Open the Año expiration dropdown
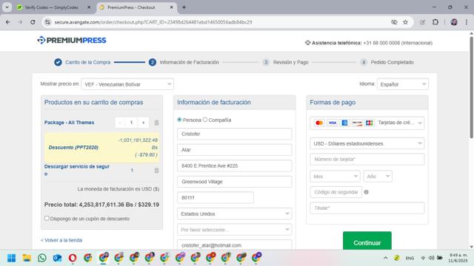The image size is (474, 266). pos(378,177)
